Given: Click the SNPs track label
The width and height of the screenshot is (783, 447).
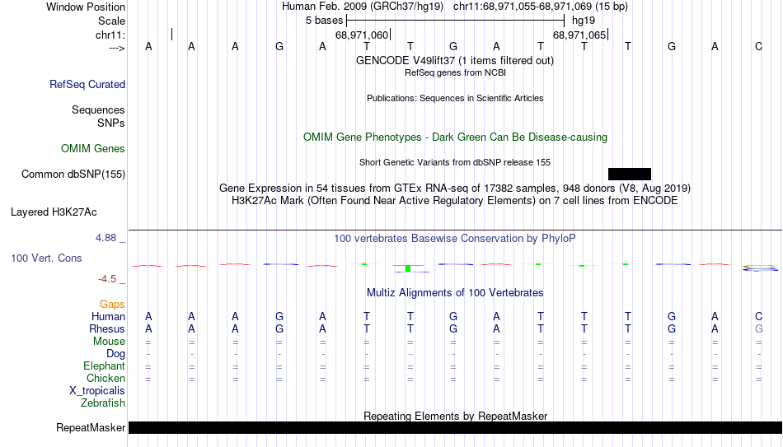Looking at the screenshot, I should click(111, 123).
